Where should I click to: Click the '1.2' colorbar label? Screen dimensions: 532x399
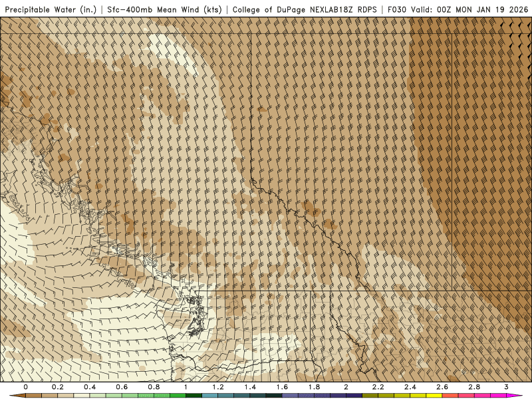pyautogui.click(x=218, y=387)
